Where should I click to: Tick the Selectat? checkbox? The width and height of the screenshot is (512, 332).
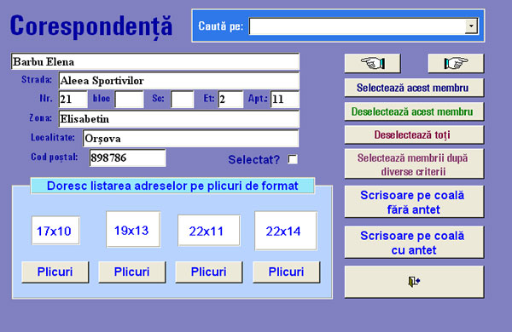tap(293, 159)
